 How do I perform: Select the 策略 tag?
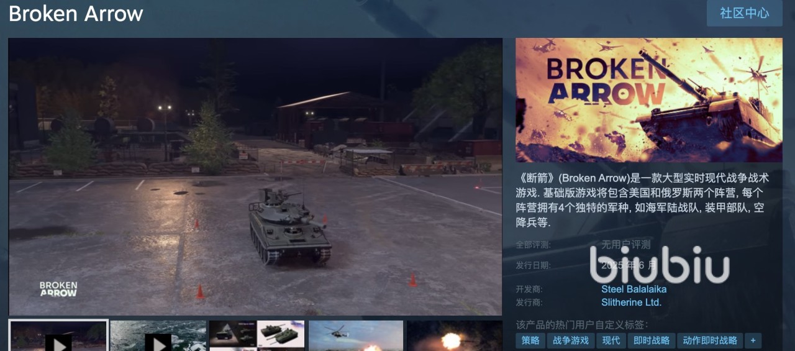530,340
